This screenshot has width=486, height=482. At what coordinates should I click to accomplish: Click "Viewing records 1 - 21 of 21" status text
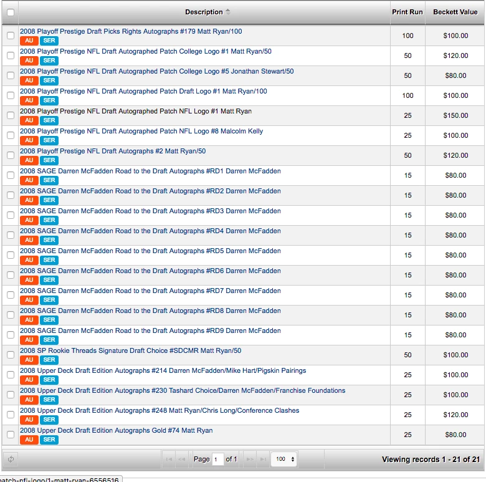(431, 460)
